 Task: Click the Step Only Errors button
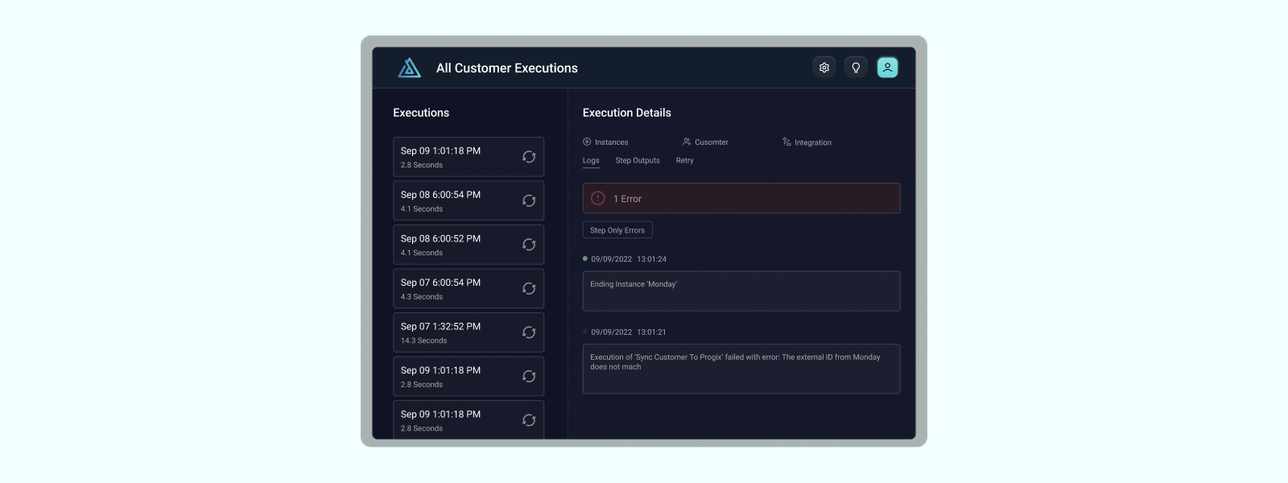pyautogui.click(x=617, y=230)
